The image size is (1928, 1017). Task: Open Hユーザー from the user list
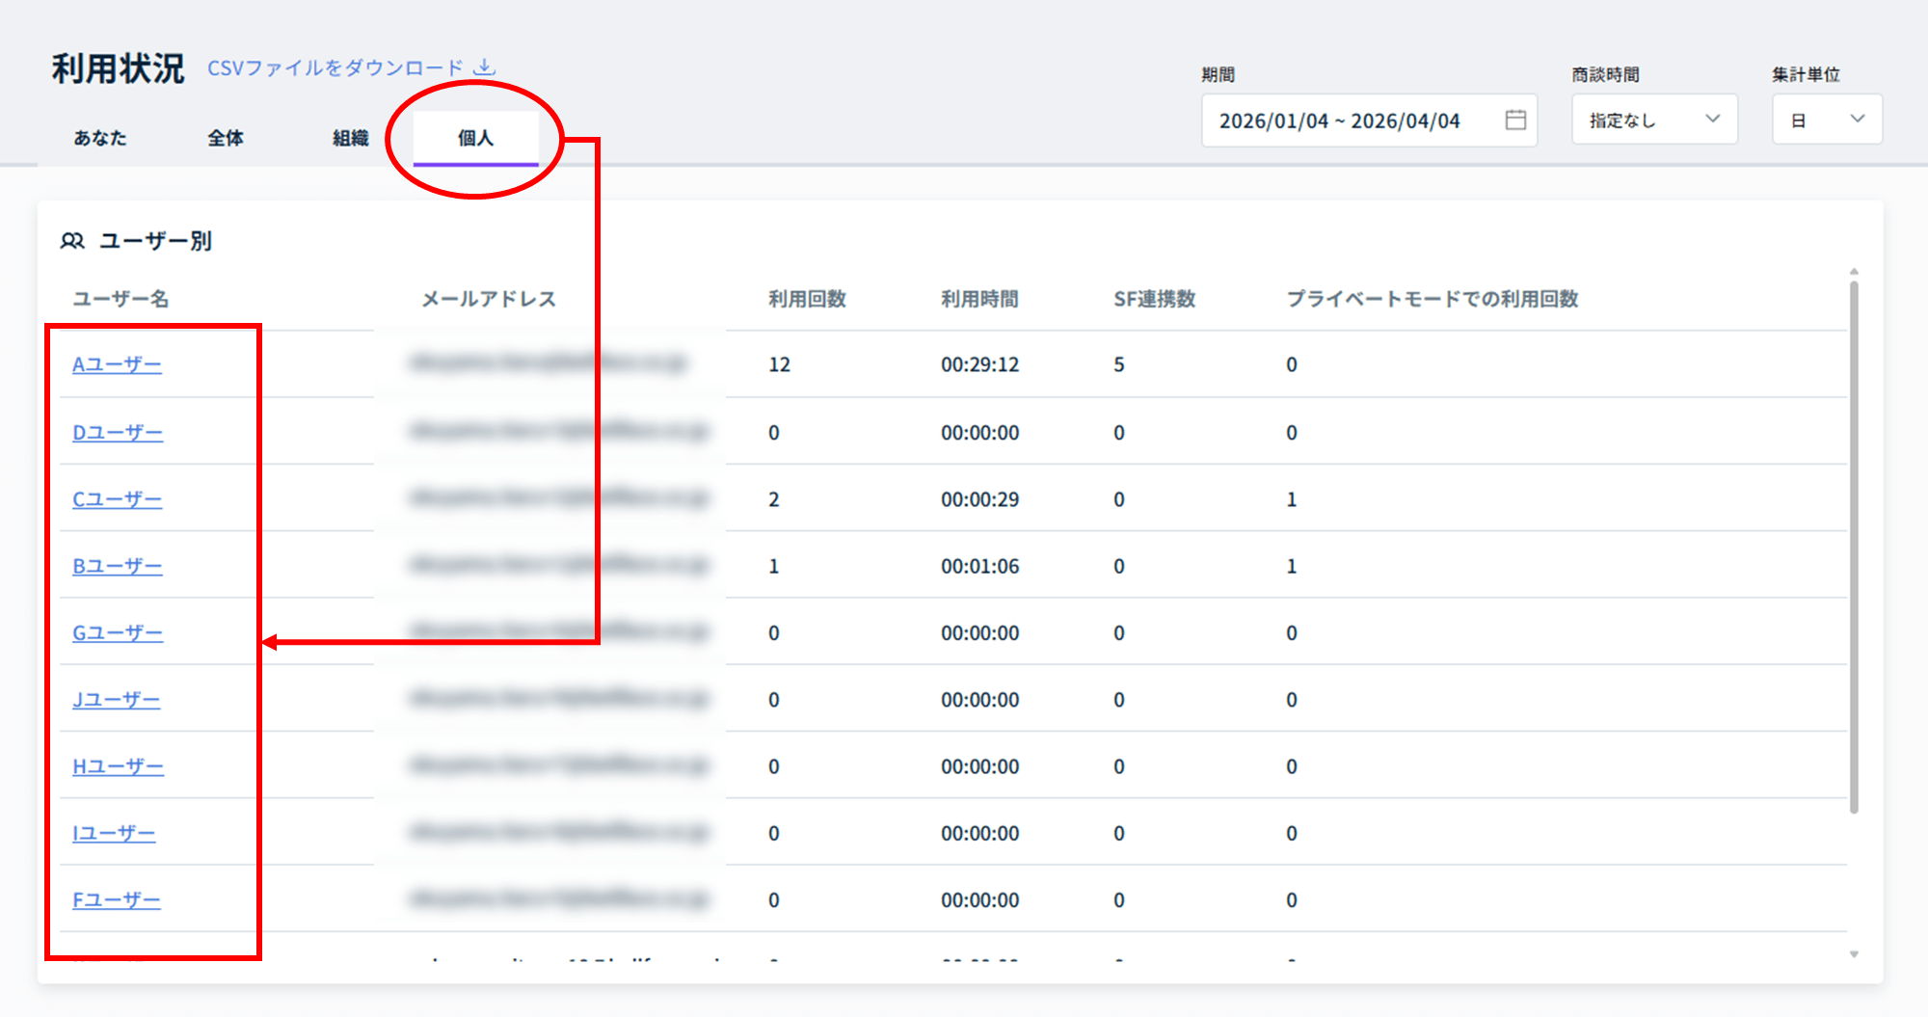(118, 766)
